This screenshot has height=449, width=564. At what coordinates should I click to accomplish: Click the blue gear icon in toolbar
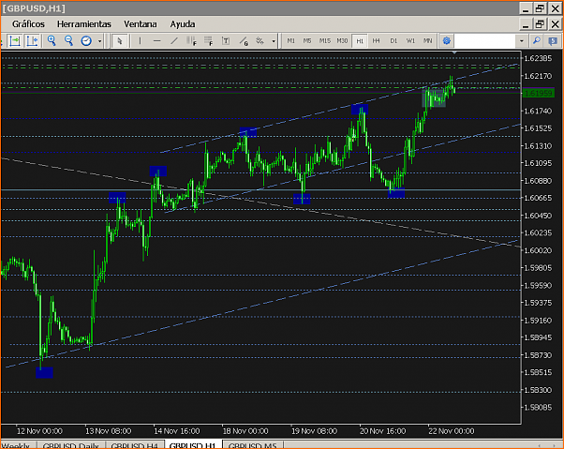click(x=446, y=41)
